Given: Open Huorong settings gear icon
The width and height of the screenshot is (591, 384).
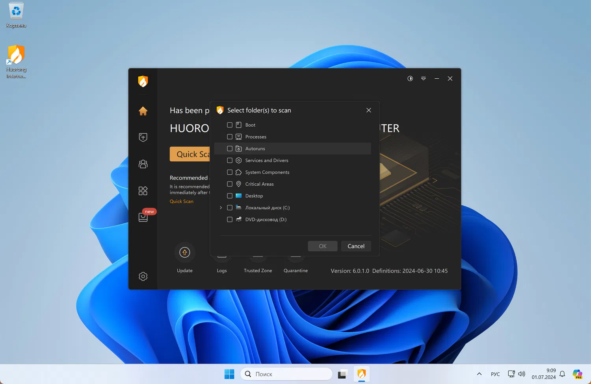Looking at the screenshot, I should (143, 277).
